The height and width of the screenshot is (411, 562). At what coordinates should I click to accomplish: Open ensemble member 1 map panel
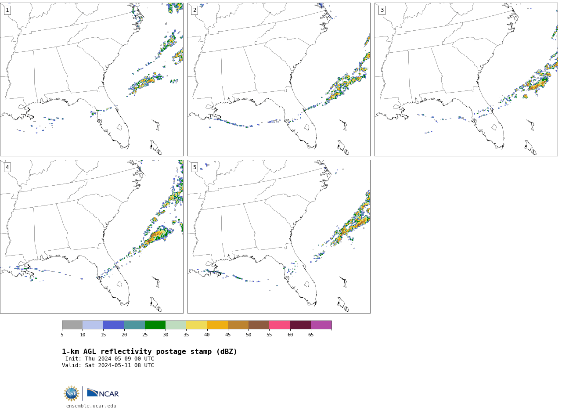92,79
